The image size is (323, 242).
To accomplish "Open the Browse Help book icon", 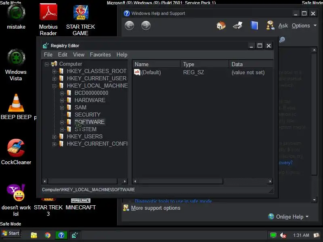I will pos(254,25).
